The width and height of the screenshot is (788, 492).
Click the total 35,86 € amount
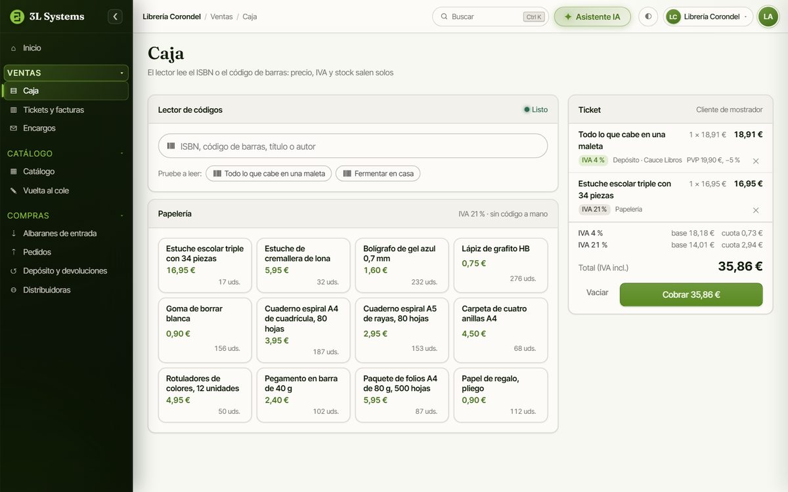click(x=740, y=266)
